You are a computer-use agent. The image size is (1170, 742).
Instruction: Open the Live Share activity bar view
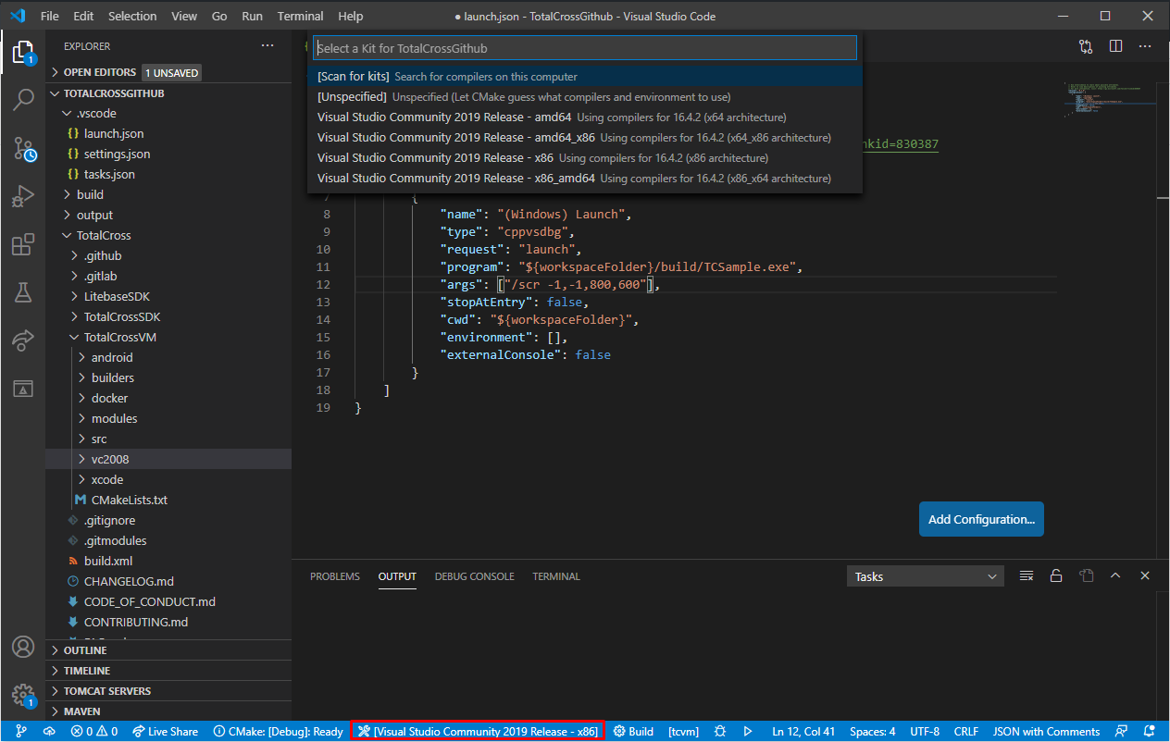click(x=23, y=340)
